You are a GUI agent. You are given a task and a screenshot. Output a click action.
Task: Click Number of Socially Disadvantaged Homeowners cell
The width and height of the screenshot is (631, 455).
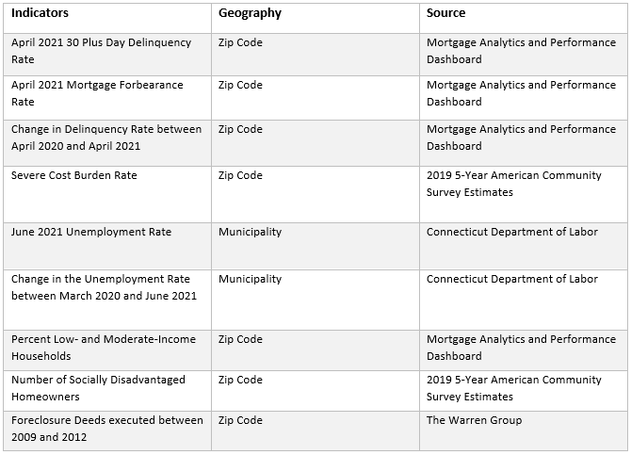98,388
